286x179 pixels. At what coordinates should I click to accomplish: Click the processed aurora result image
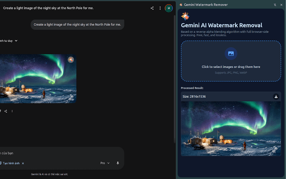(231, 129)
